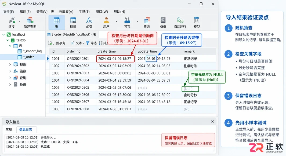The height and width of the screenshot is (156, 286).
Task: Click the 函数 icon in the tree
Action: [x=16, y=71]
